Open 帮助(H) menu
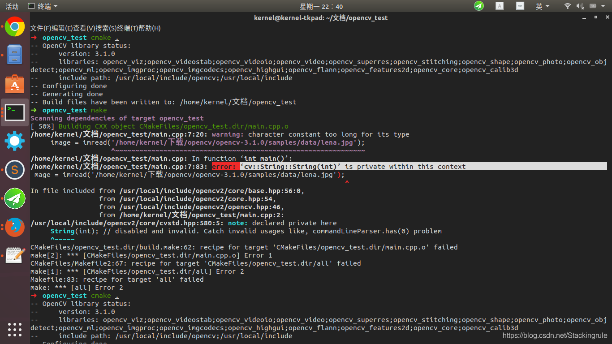The image size is (612, 344). point(150,28)
